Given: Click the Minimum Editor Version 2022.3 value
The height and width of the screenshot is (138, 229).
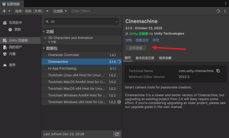Looking at the screenshot, I should [184, 77].
